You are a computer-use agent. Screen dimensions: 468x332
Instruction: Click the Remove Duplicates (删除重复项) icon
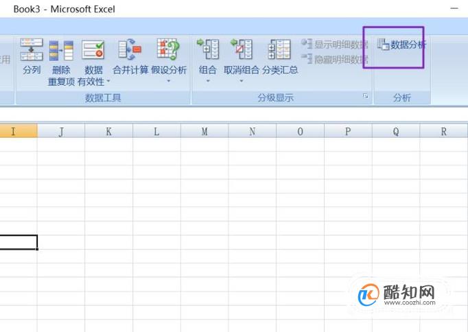(61, 51)
